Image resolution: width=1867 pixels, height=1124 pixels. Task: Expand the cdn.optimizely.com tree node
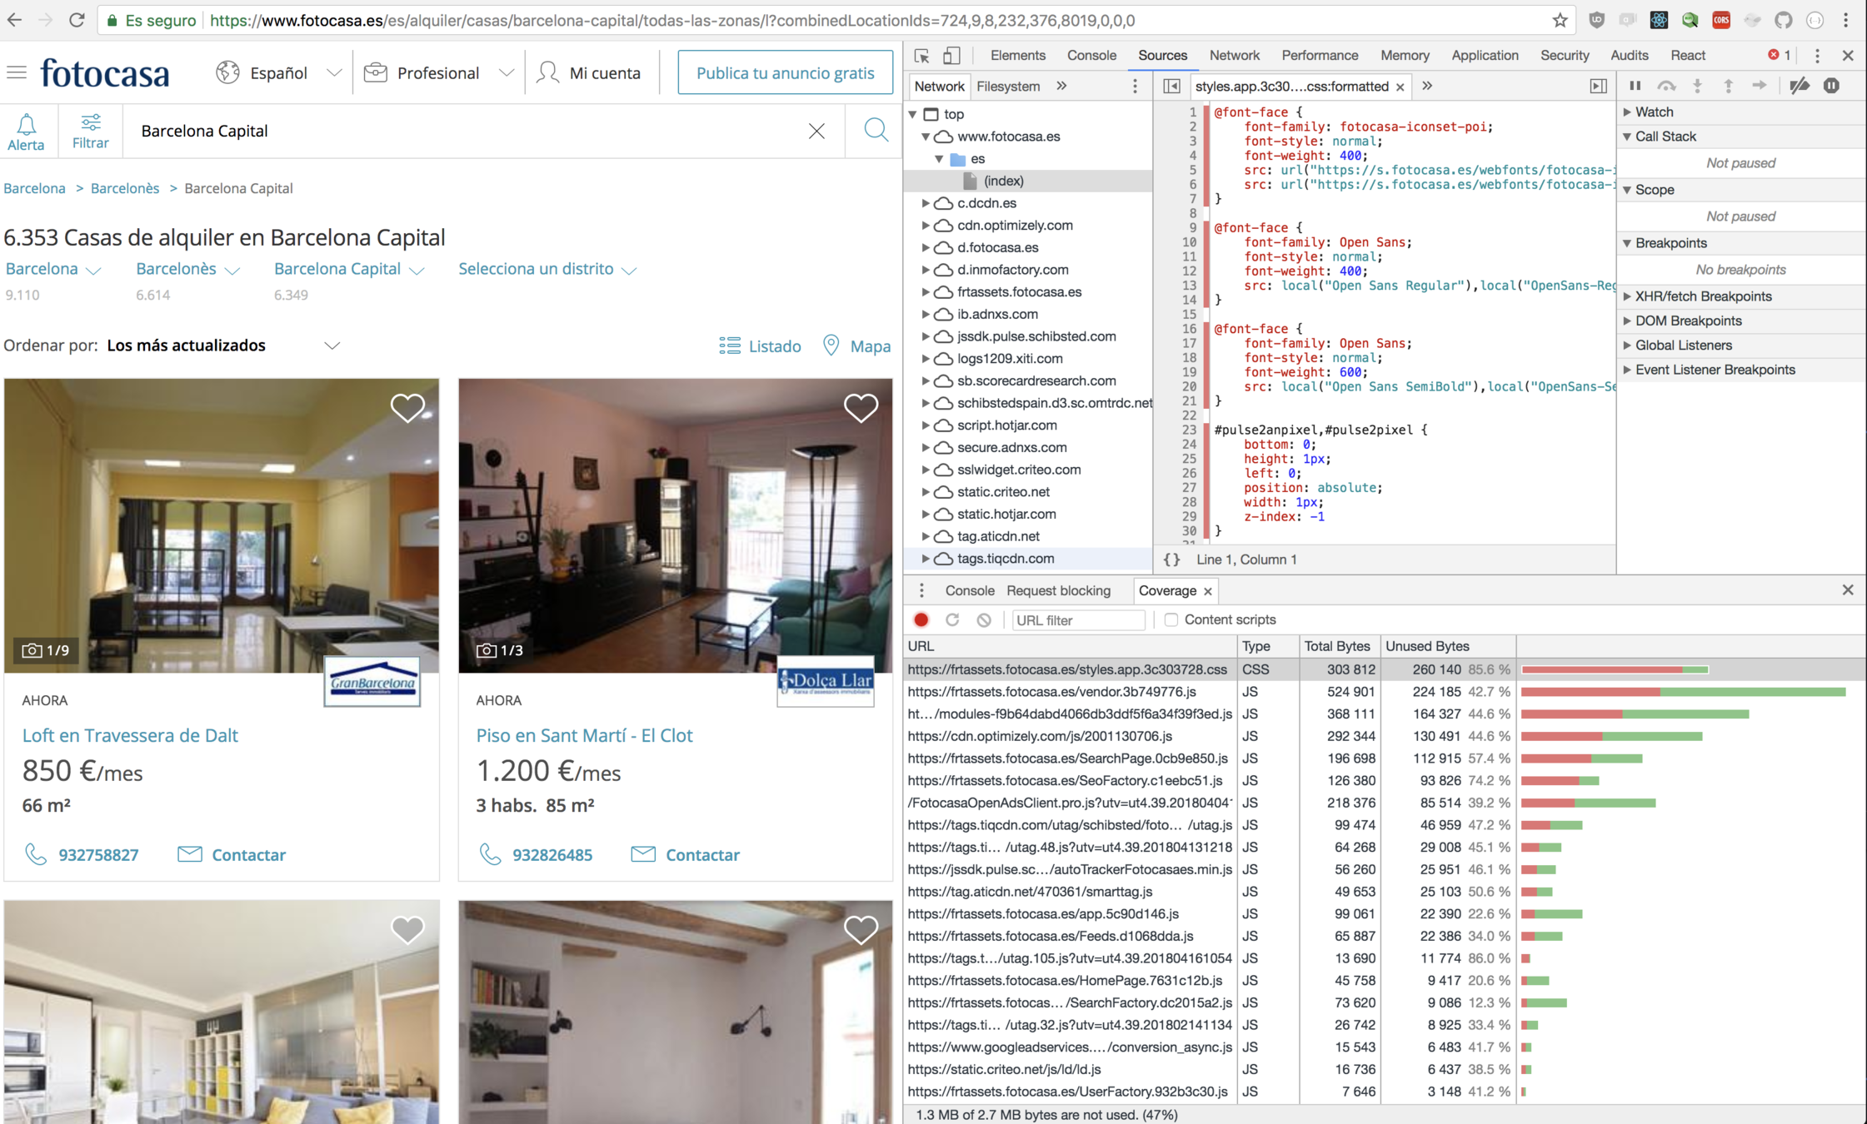pyautogui.click(x=926, y=226)
